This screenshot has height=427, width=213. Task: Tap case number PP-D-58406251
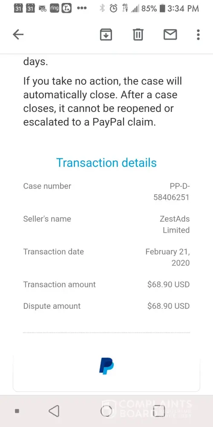coord(171,192)
